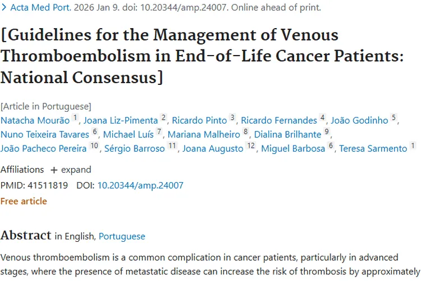Click author Dialina Brilhante

(x=287, y=134)
